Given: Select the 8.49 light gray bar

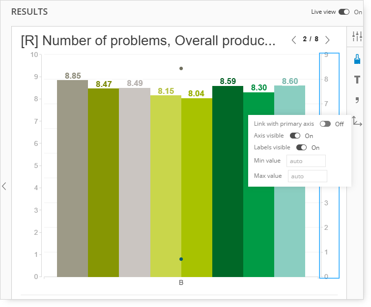Looking at the screenshot, I should [x=135, y=182].
